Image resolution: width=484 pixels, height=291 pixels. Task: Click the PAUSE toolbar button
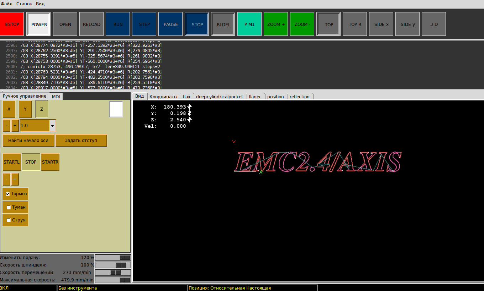(170, 24)
